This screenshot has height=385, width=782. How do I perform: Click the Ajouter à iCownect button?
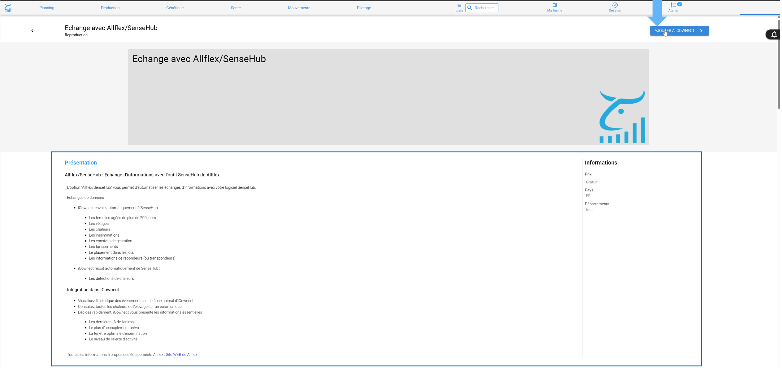pos(679,31)
